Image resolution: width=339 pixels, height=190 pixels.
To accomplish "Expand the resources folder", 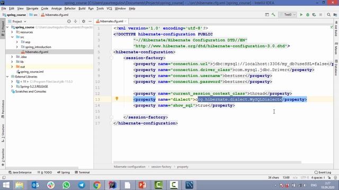I will [12, 32].
